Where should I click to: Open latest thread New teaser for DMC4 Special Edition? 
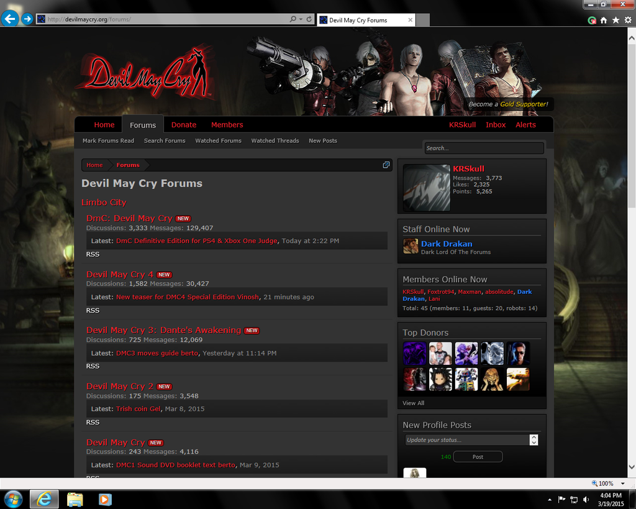tap(188, 296)
